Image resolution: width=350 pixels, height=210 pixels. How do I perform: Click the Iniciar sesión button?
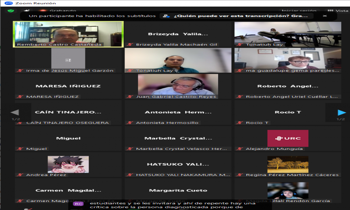pos(299,11)
